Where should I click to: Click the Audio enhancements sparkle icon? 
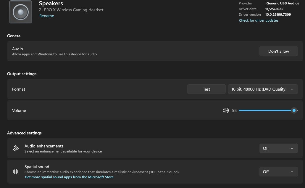tap(16, 148)
